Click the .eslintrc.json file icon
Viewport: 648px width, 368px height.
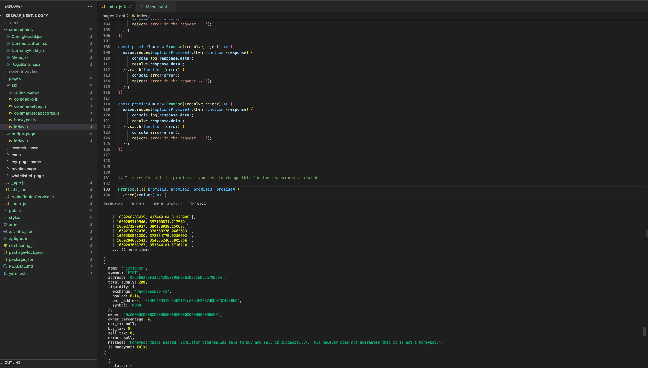(5, 232)
